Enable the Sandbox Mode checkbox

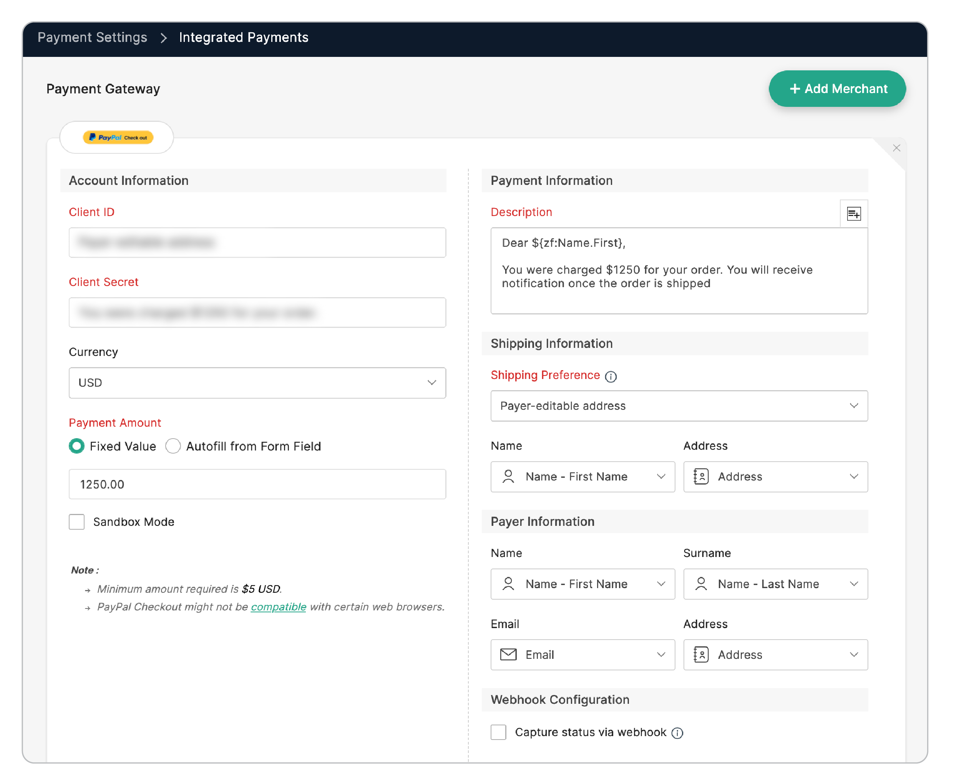click(x=76, y=522)
